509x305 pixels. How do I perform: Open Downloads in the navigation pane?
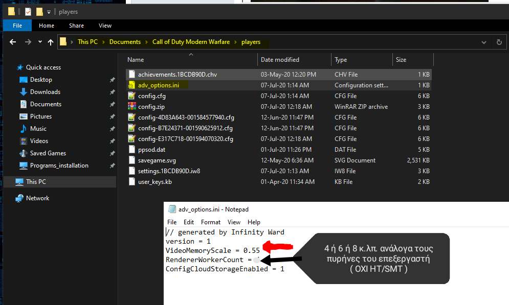(x=45, y=92)
